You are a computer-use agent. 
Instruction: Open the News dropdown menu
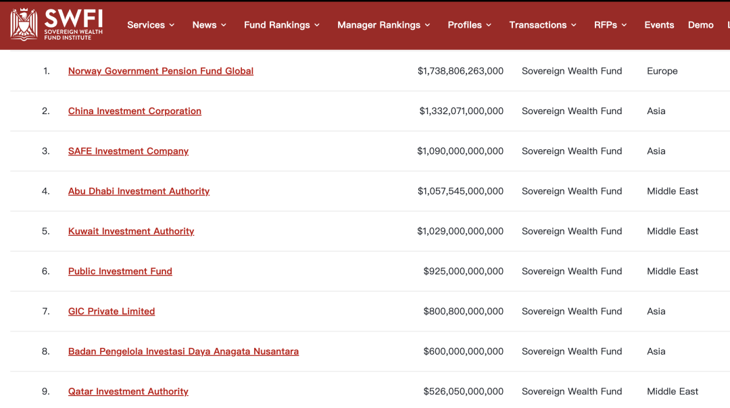209,25
